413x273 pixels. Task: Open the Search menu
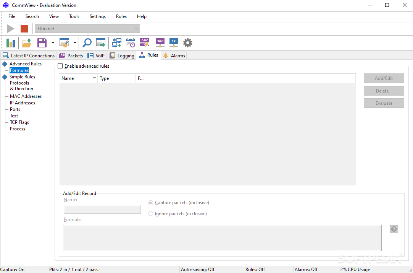point(32,16)
